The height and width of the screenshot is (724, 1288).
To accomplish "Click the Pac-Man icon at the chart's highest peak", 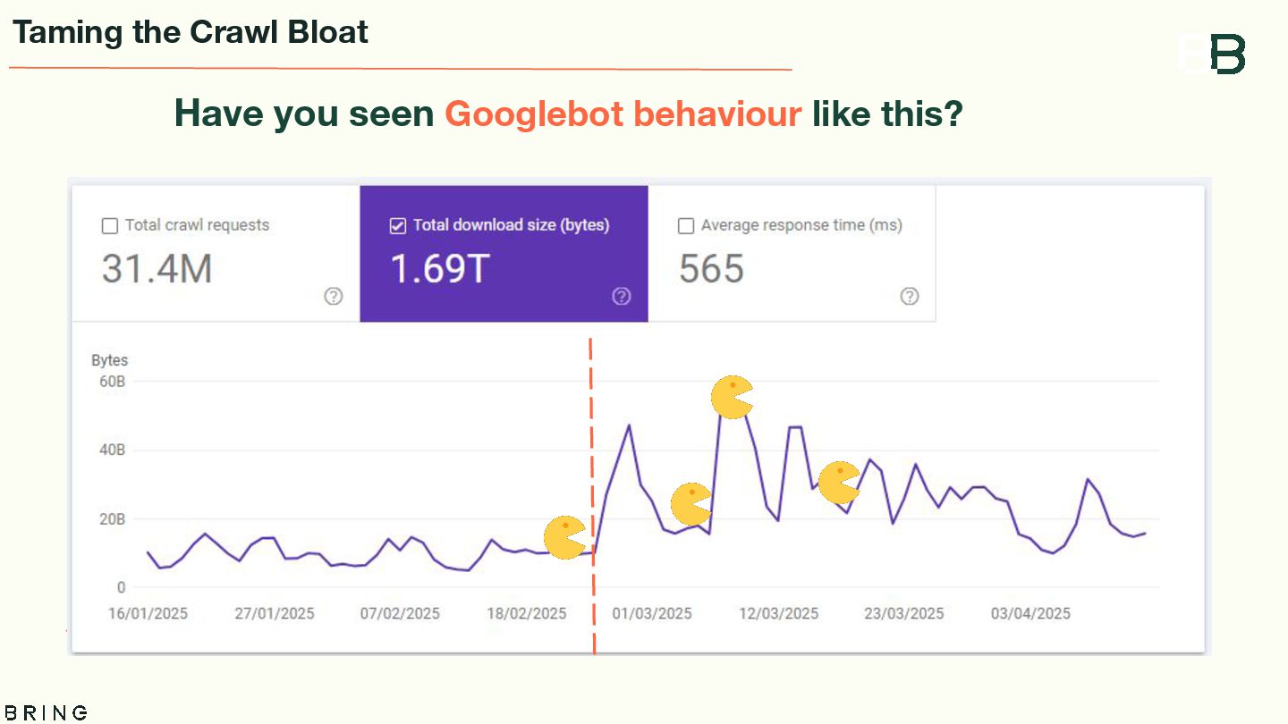I will pyautogui.click(x=732, y=397).
